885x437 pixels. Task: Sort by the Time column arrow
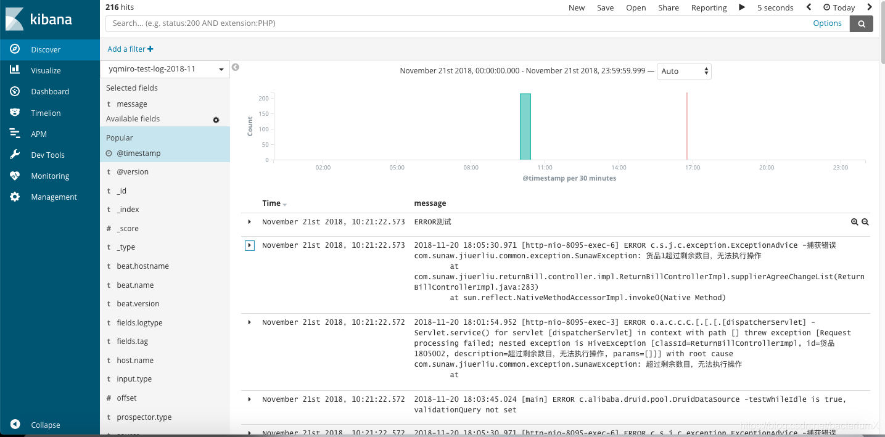tap(285, 204)
